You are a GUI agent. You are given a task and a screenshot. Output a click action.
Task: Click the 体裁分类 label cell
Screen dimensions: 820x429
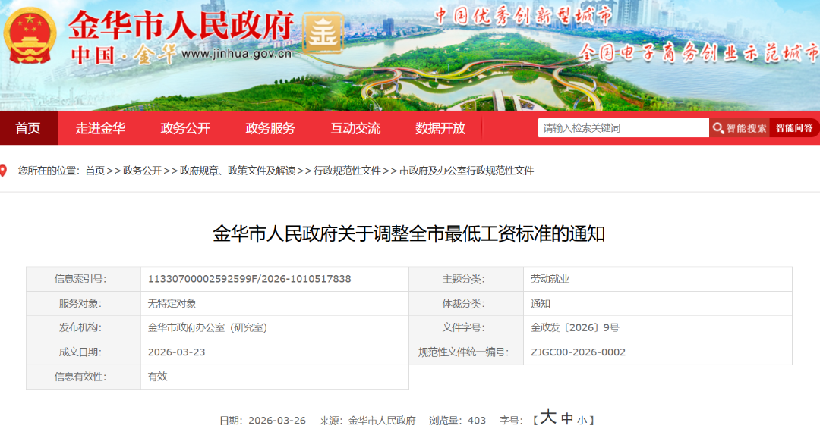466,304
